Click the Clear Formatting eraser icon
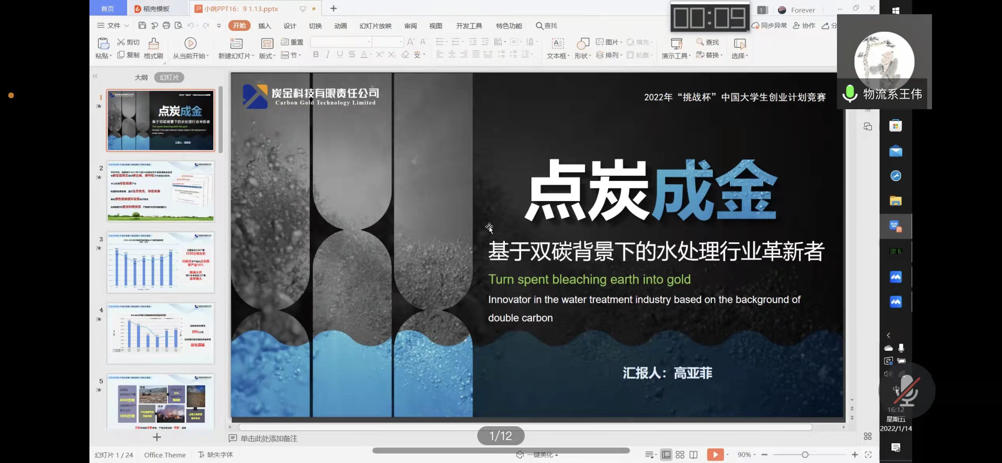Screen dimensions: 1002x463 (x=405, y=55)
